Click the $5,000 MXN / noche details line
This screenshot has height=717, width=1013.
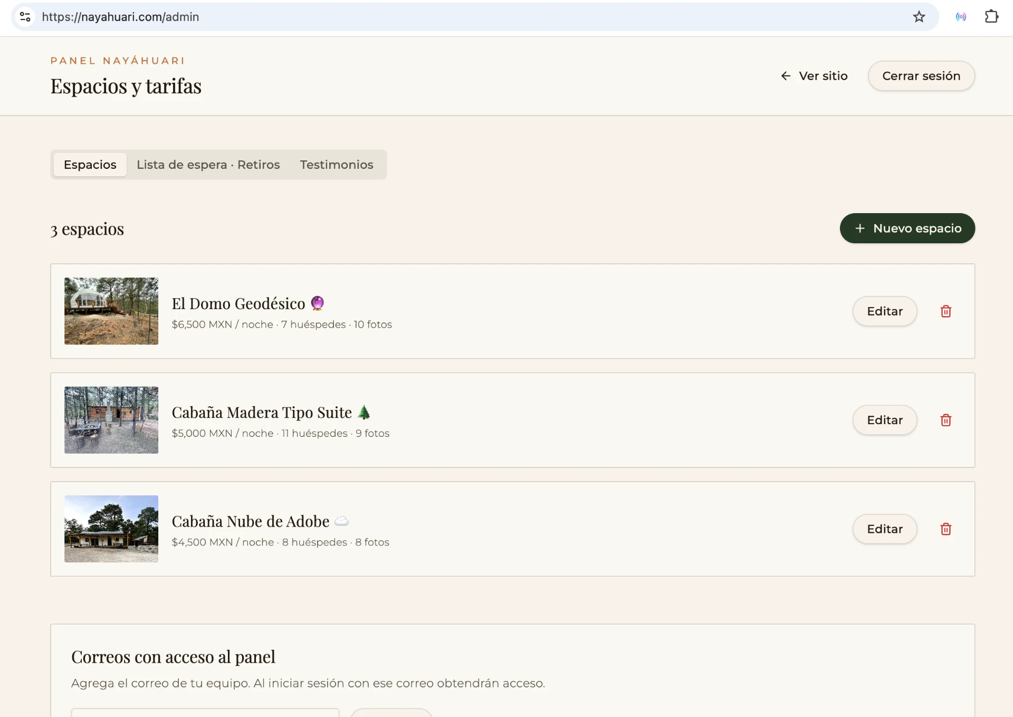(281, 433)
